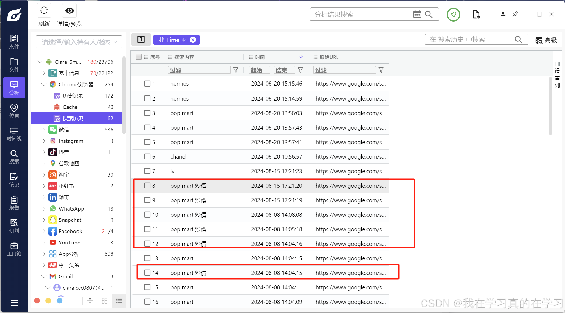Open the Report section in sidebar
Screen dimensions: 565x313
click(14, 203)
